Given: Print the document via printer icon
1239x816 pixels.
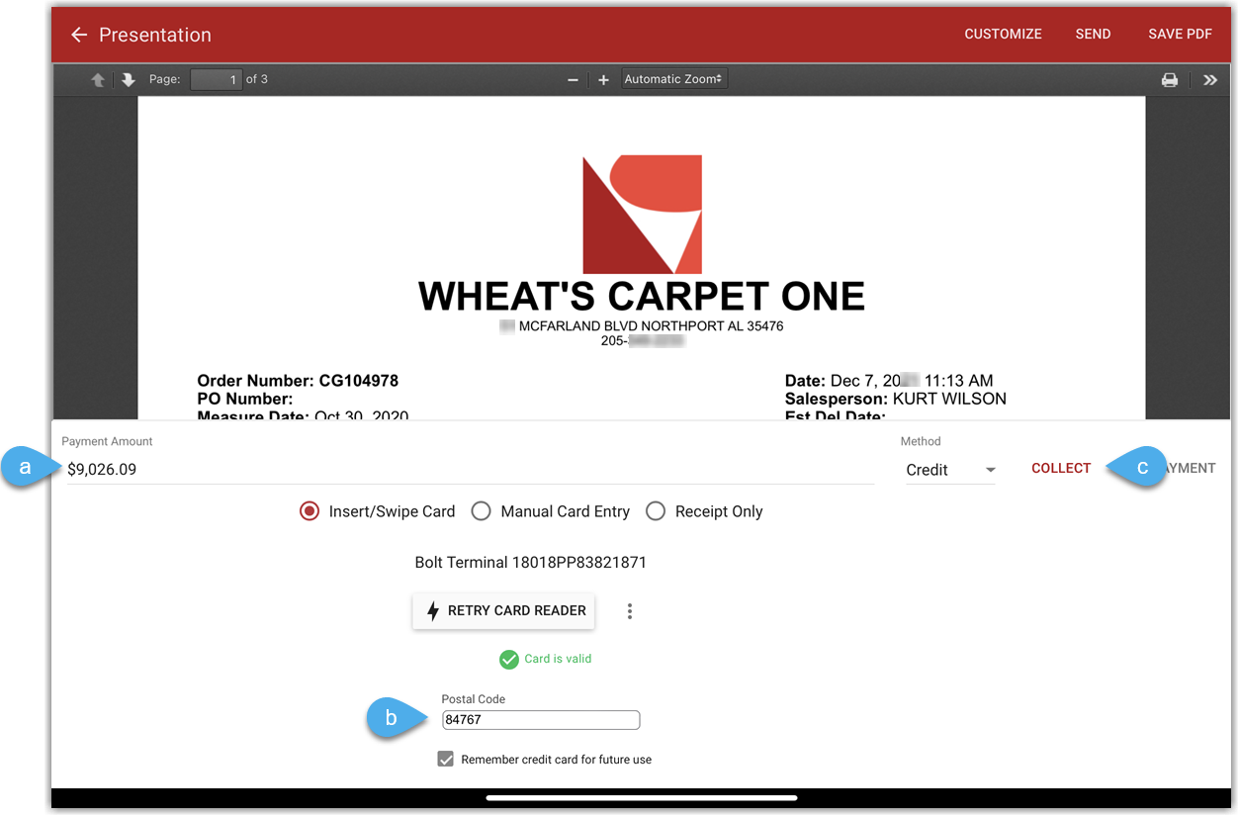Looking at the screenshot, I should (x=1170, y=80).
